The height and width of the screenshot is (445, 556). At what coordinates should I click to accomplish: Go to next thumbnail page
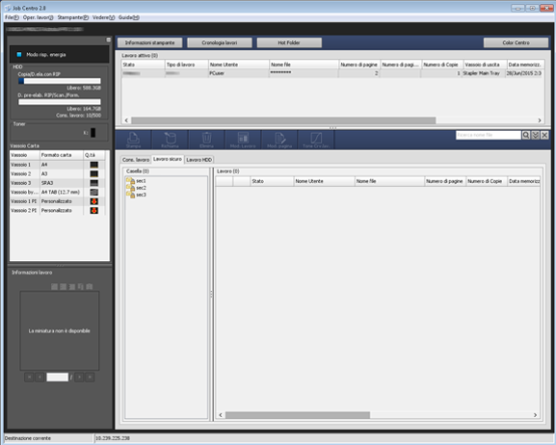click(79, 378)
